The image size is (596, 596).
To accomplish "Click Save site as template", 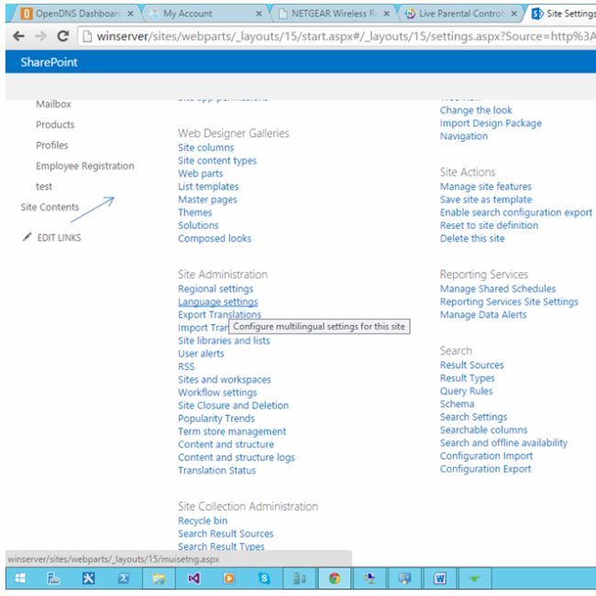I will click(x=486, y=200).
